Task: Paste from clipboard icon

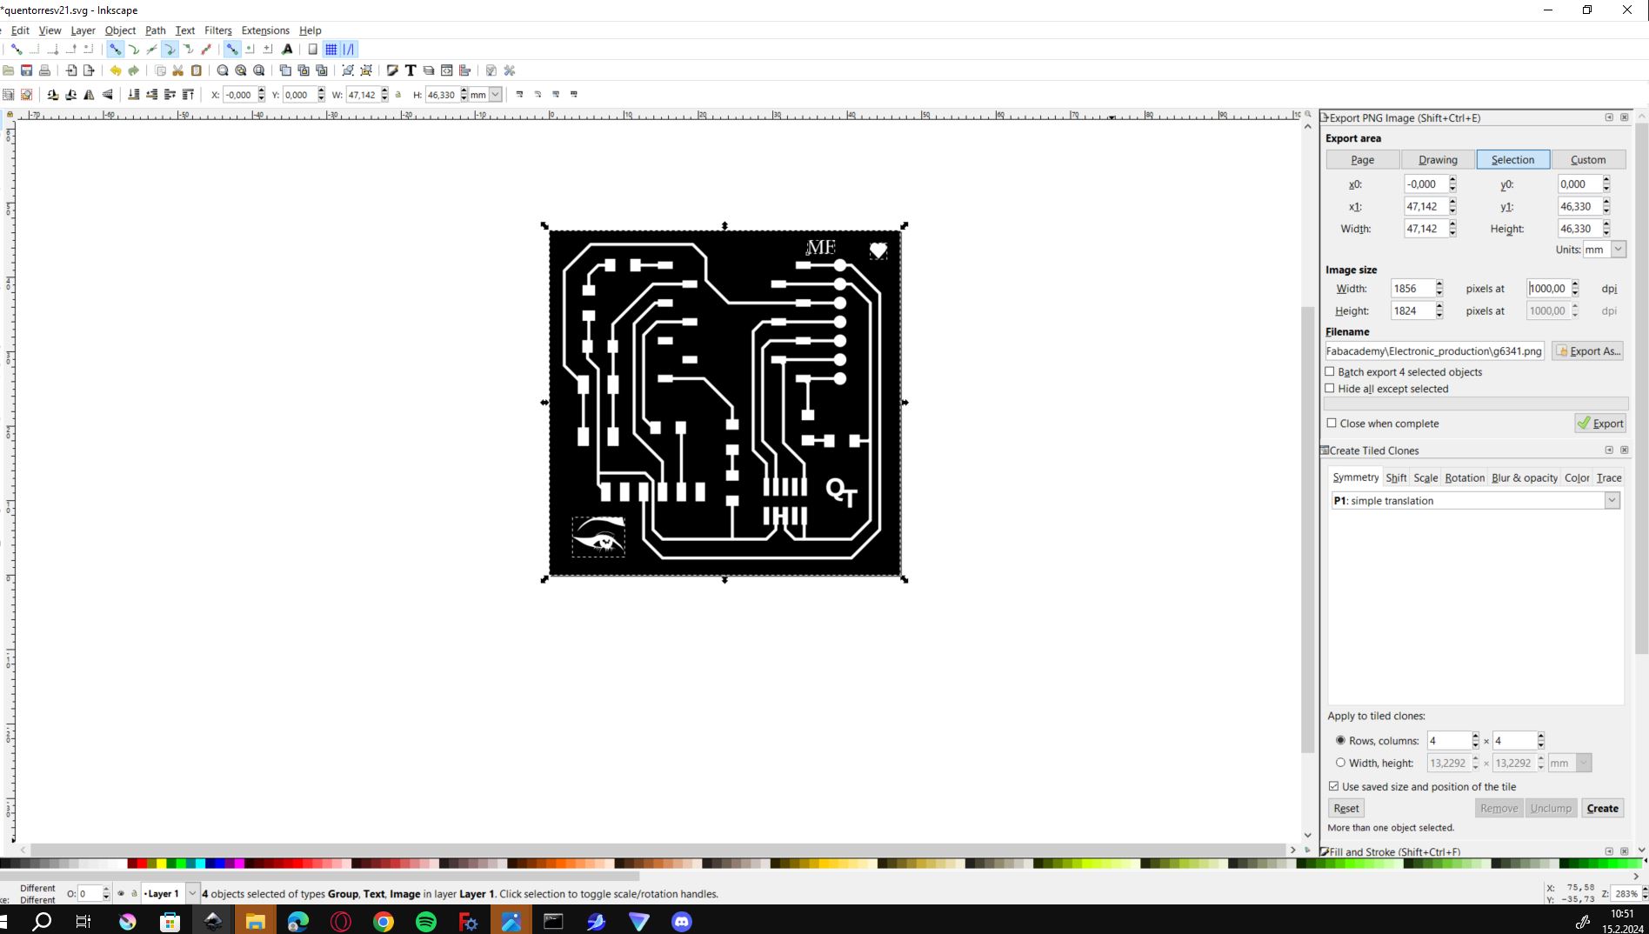Action: click(197, 70)
